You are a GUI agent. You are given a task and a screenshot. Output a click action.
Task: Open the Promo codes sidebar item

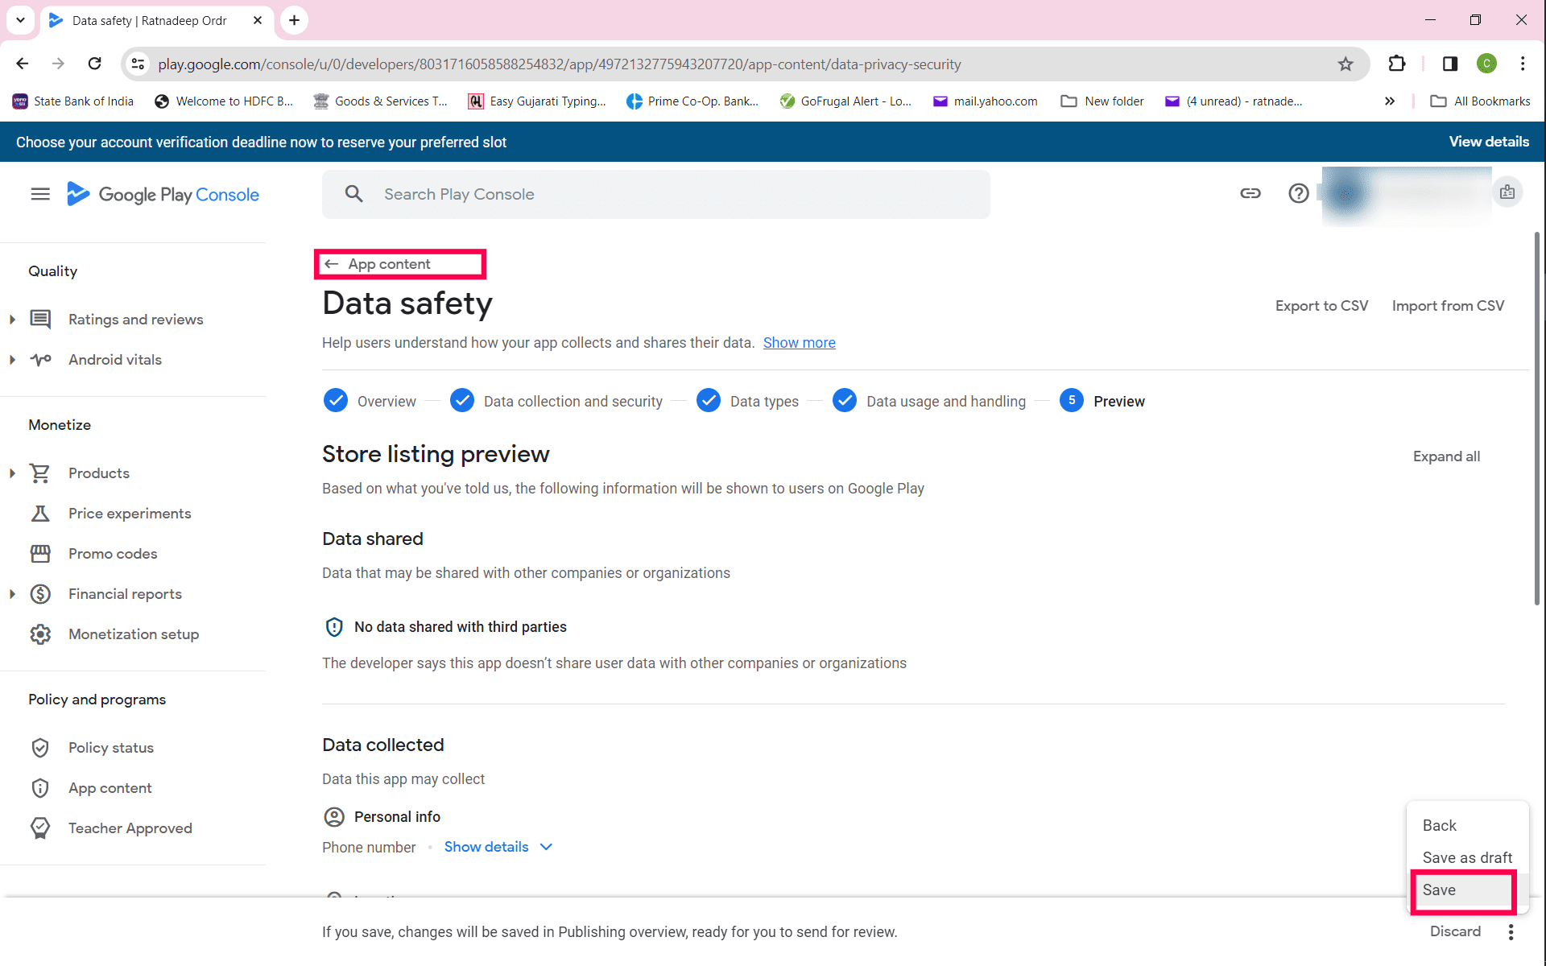point(113,554)
